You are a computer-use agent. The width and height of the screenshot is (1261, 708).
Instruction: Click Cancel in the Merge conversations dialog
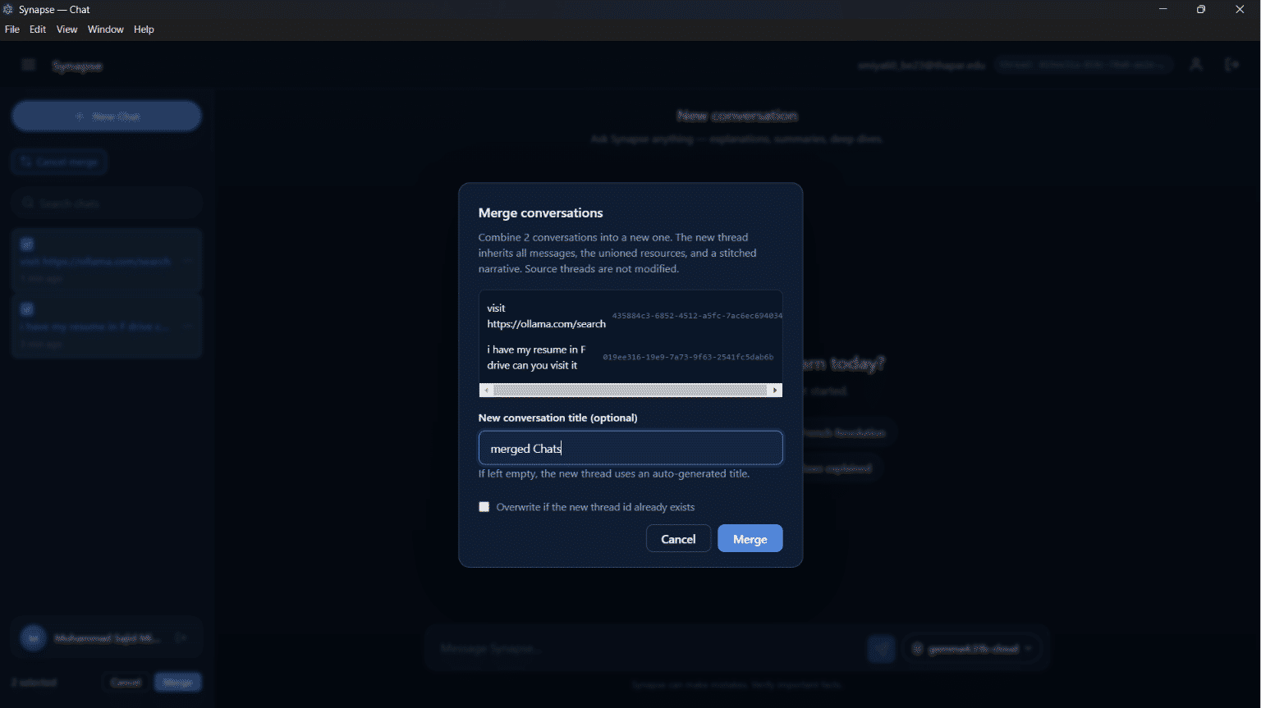click(x=678, y=539)
